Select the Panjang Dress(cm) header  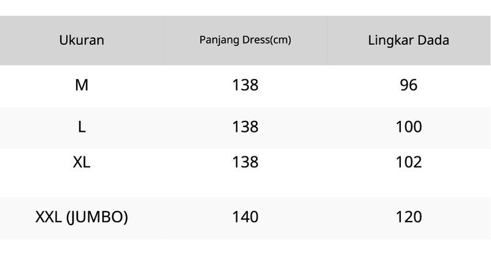(245, 40)
